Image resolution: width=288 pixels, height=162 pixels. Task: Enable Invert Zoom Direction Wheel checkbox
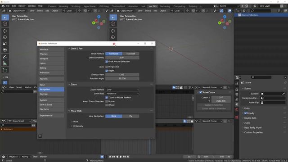[107, 105]
